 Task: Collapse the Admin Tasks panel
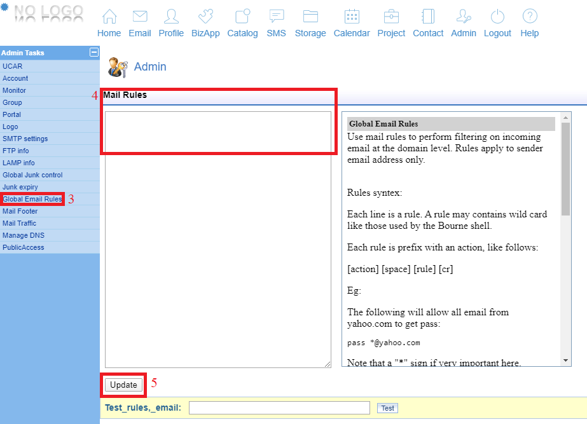click(x=94, y=53)
